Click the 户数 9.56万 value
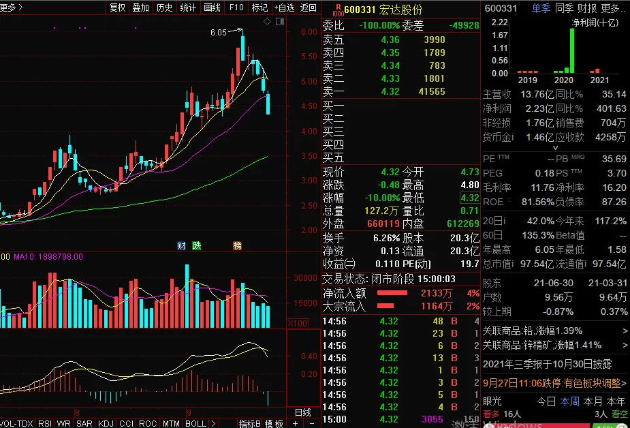 pyautogui.click(x=558, y=297)
